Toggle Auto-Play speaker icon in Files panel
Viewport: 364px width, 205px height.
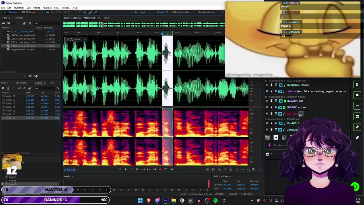[x=36, y=76]
